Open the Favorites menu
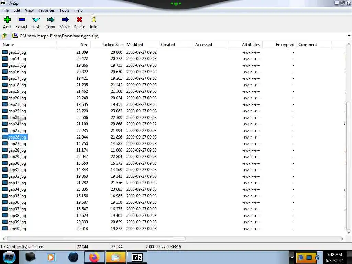This screenshot has height=264, width=352. click(46, 10)
